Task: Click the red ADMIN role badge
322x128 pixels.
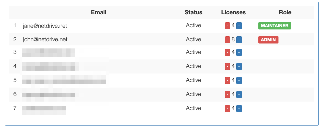Action: (x=268, y=40)
